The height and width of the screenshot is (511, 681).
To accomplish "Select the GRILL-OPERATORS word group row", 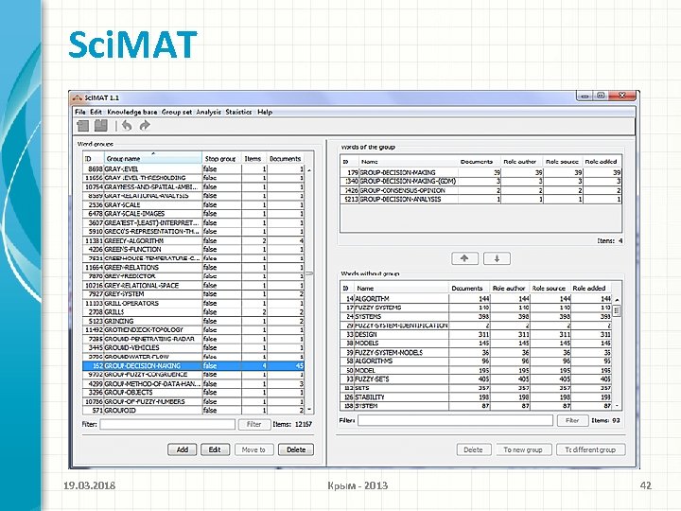I will 193,303.
